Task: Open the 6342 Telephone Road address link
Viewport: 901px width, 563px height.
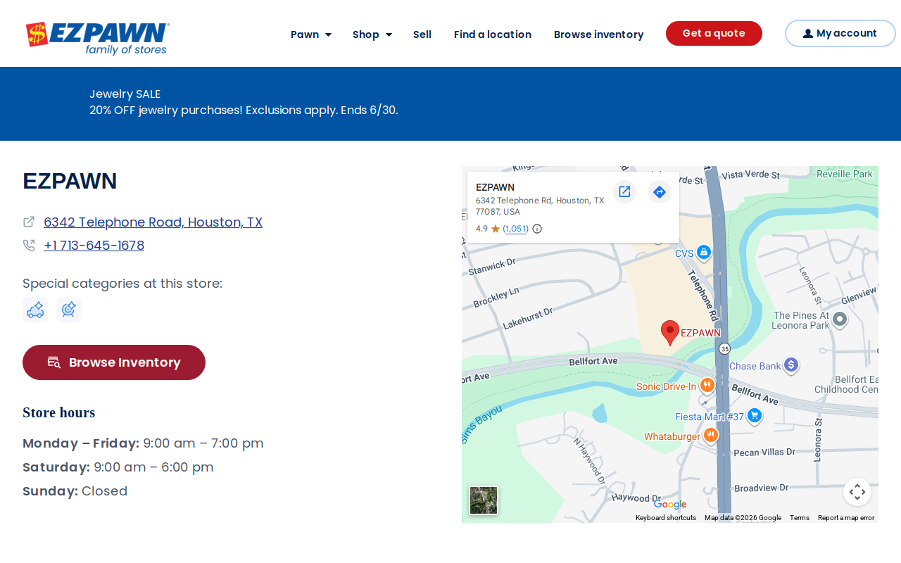Action: (153, 222)
